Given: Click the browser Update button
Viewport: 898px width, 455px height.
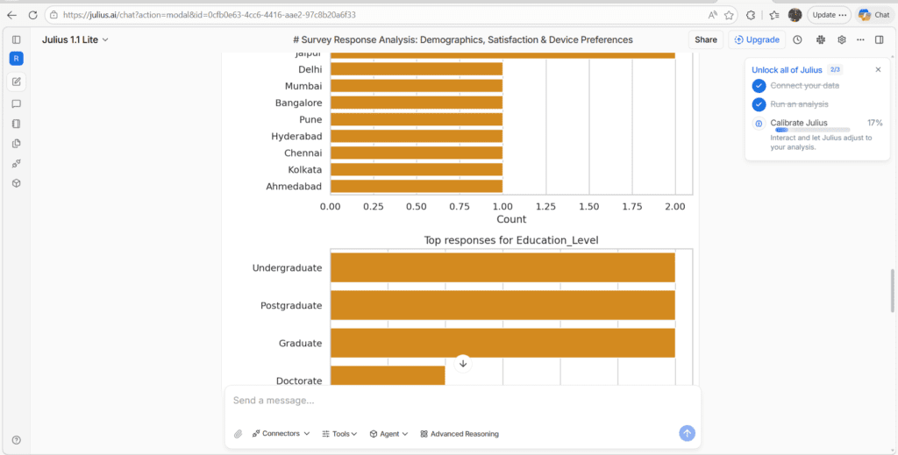Looking at the screenshot, I should (830, 15).
